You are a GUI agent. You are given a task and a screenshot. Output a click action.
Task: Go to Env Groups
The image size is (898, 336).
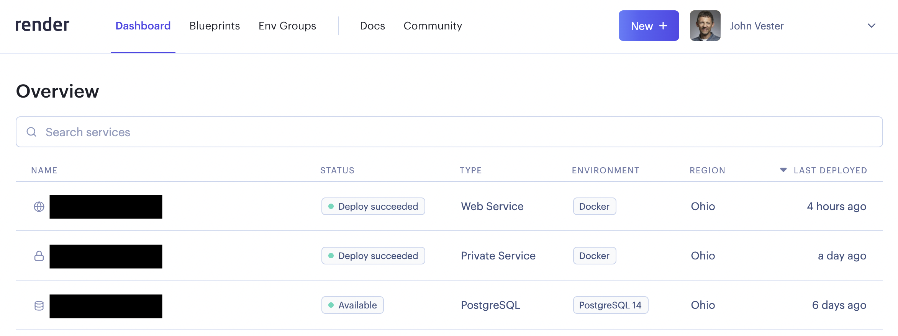tap(287, 26)
